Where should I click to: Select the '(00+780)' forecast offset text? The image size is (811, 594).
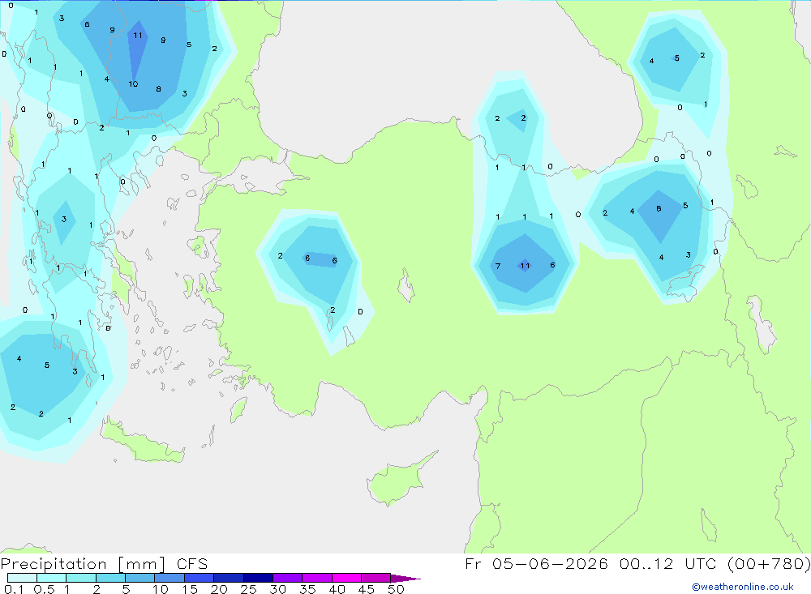click(x=769, y=563)
